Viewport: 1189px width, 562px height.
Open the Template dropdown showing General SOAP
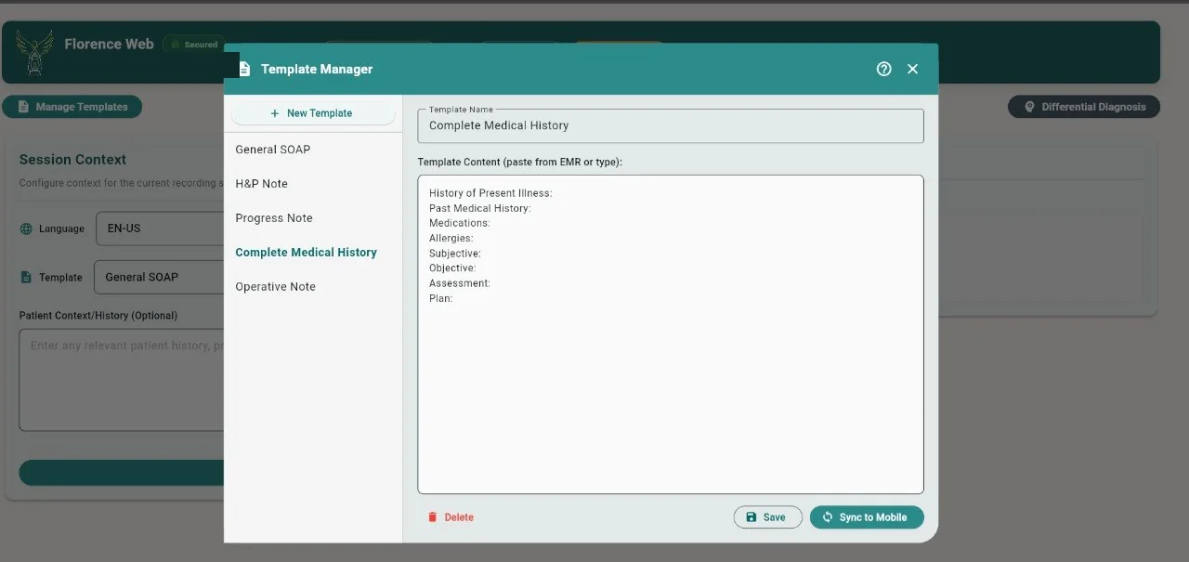pos(160,277)
